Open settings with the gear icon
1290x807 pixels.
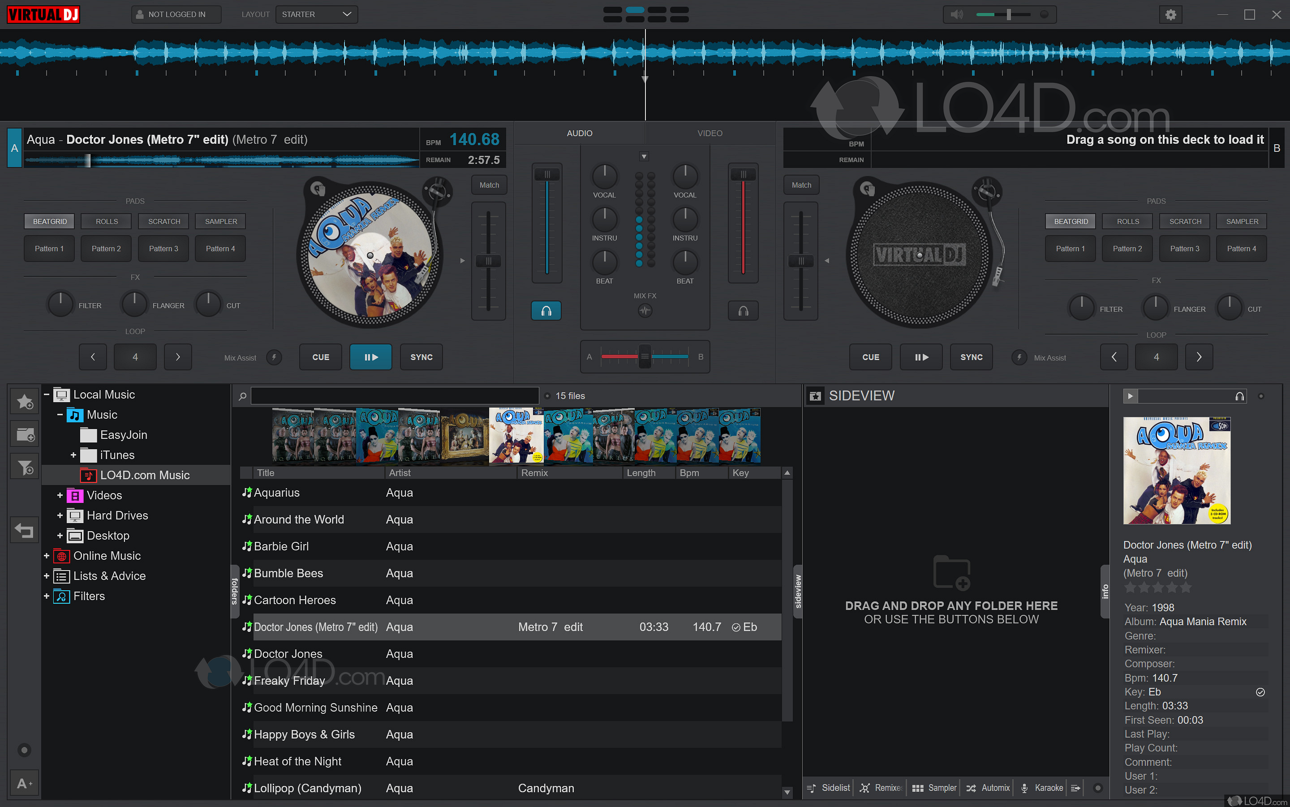(x=1170, y=14)
